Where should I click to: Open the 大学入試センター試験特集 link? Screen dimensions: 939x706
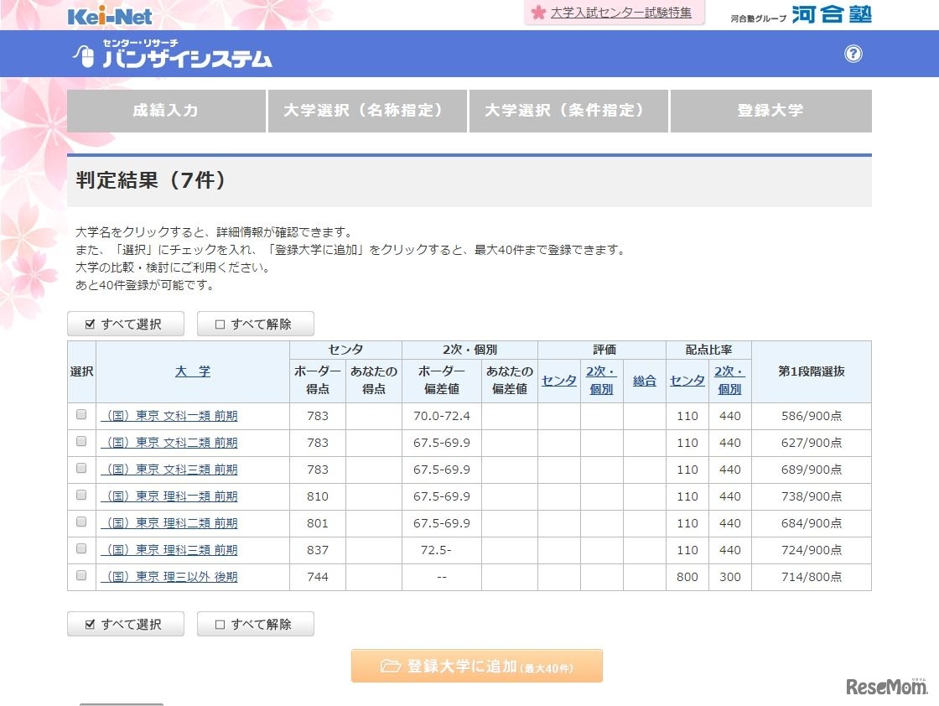coord(620,12)
